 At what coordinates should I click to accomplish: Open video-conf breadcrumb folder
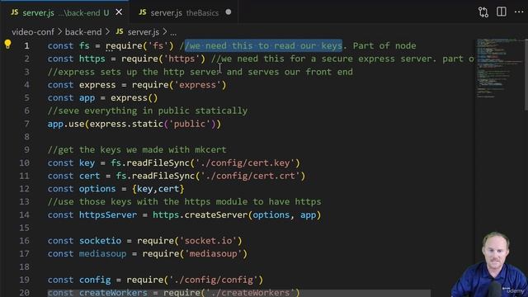pyautogui.click(x=33, y=32)
